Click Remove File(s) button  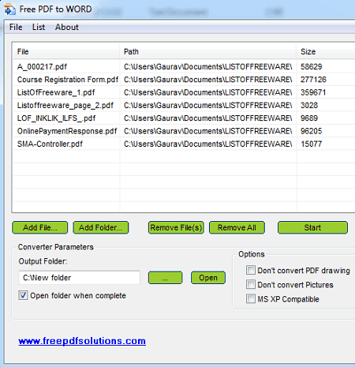pos(176,227)
